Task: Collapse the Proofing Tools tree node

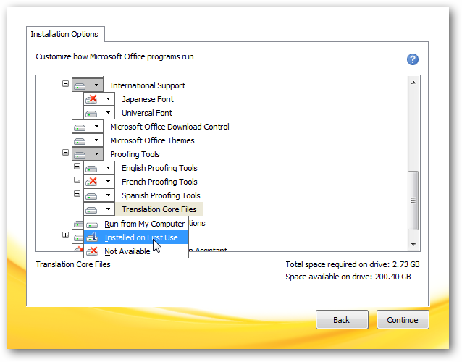Action: click(x=65, y=152)
